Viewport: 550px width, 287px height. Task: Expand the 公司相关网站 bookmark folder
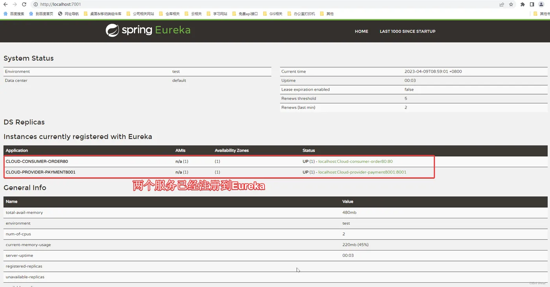click(x=140, y=14)
